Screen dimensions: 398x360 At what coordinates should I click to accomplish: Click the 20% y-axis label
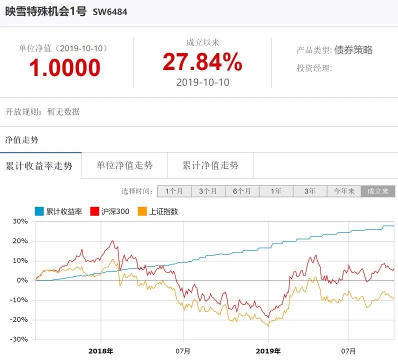[20, 241]
